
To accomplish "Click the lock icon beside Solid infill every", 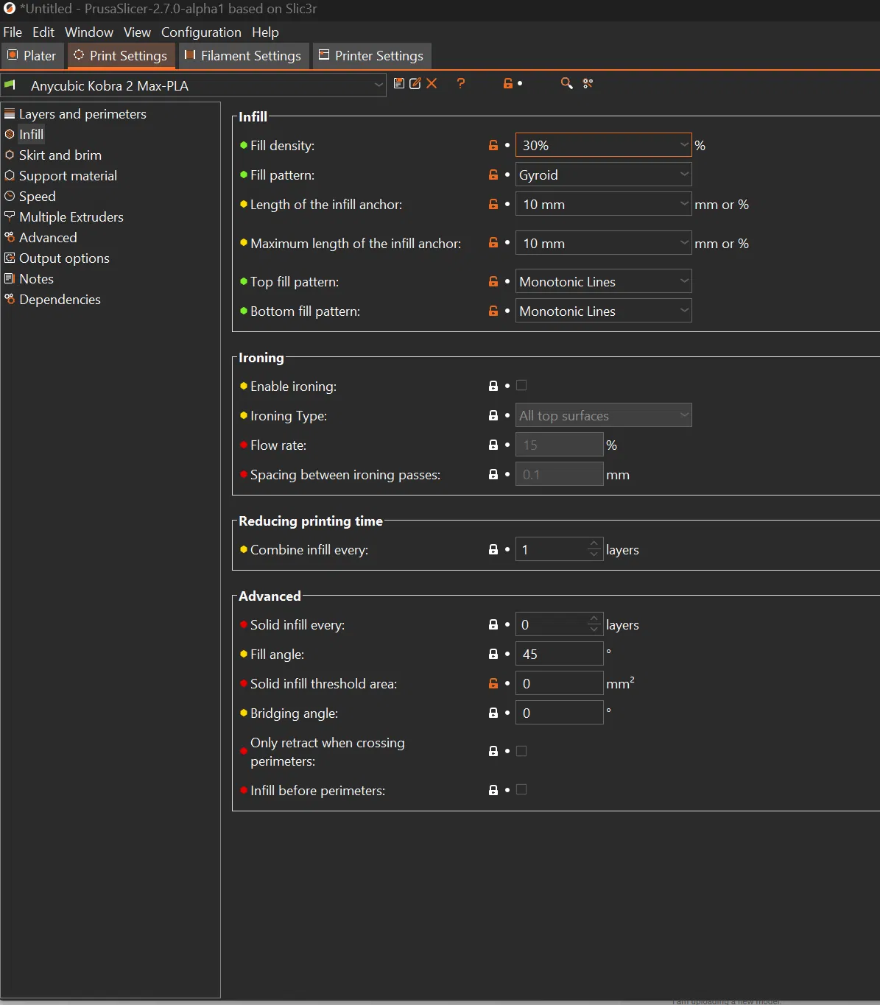I will pos(493,624).
